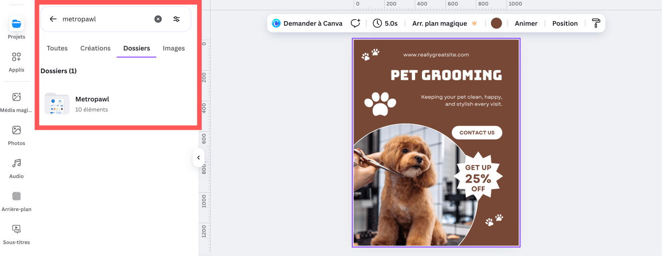This screenshot has height=256, width=662.
Task: Switch to the Images tab
Action: tap(174, 48)
